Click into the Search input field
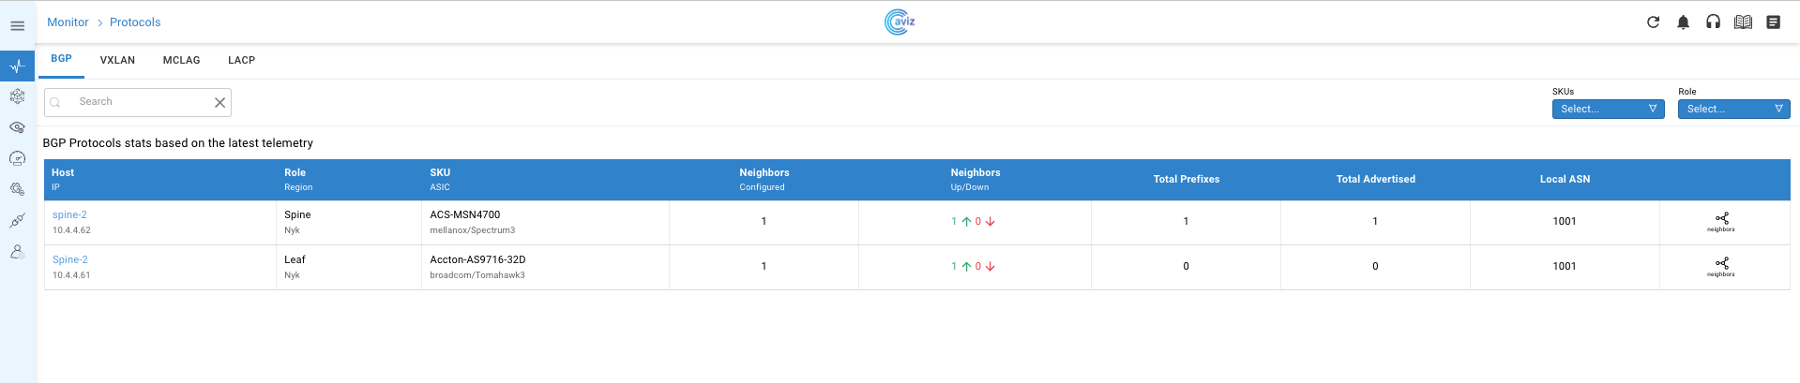1800x383 pixels. click(x=141, y=102)
